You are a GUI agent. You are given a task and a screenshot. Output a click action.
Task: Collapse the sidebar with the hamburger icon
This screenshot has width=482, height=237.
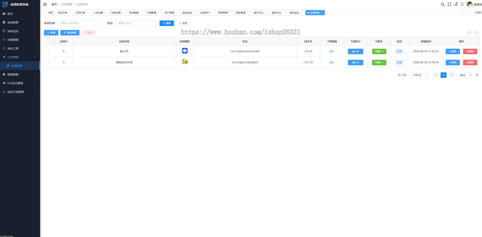45,4
